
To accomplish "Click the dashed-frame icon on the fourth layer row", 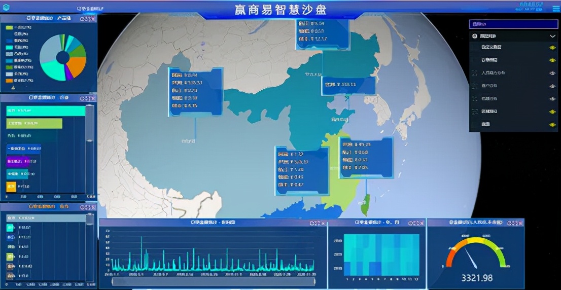I will click(x=475, y=86).
